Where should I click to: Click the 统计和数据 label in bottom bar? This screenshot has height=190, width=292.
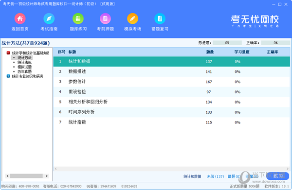pyautogui.click(x=192, y=176)
